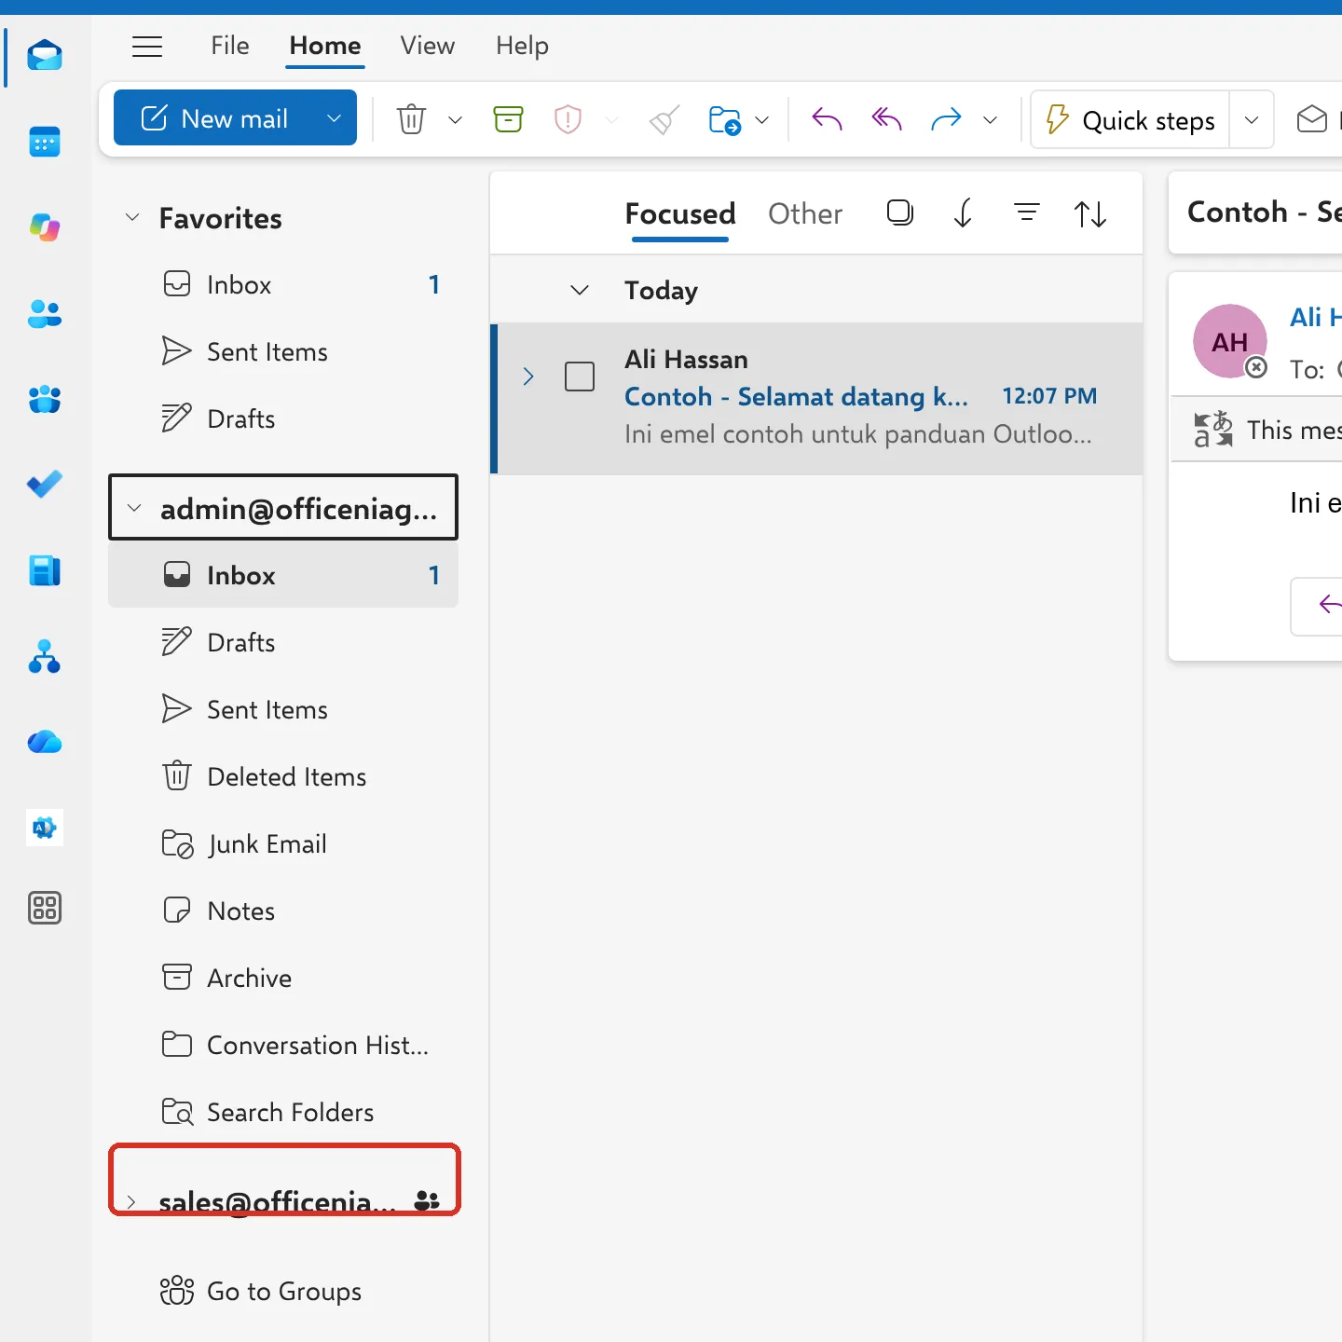Open the Archive folder

click(x=283, y=978)
